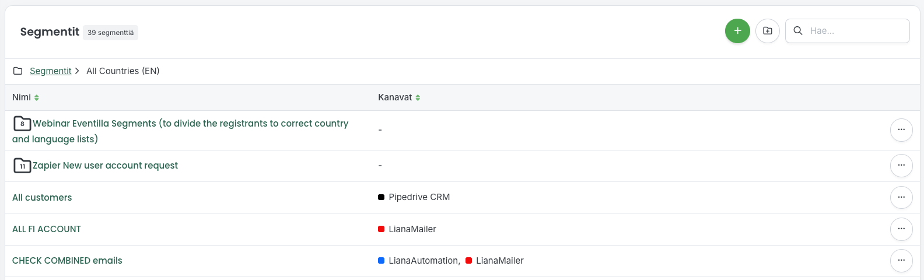The width and height of the screenshot is (924, 280).
Task: Open more options for Zapier folder row
Action: coord(901,166)
